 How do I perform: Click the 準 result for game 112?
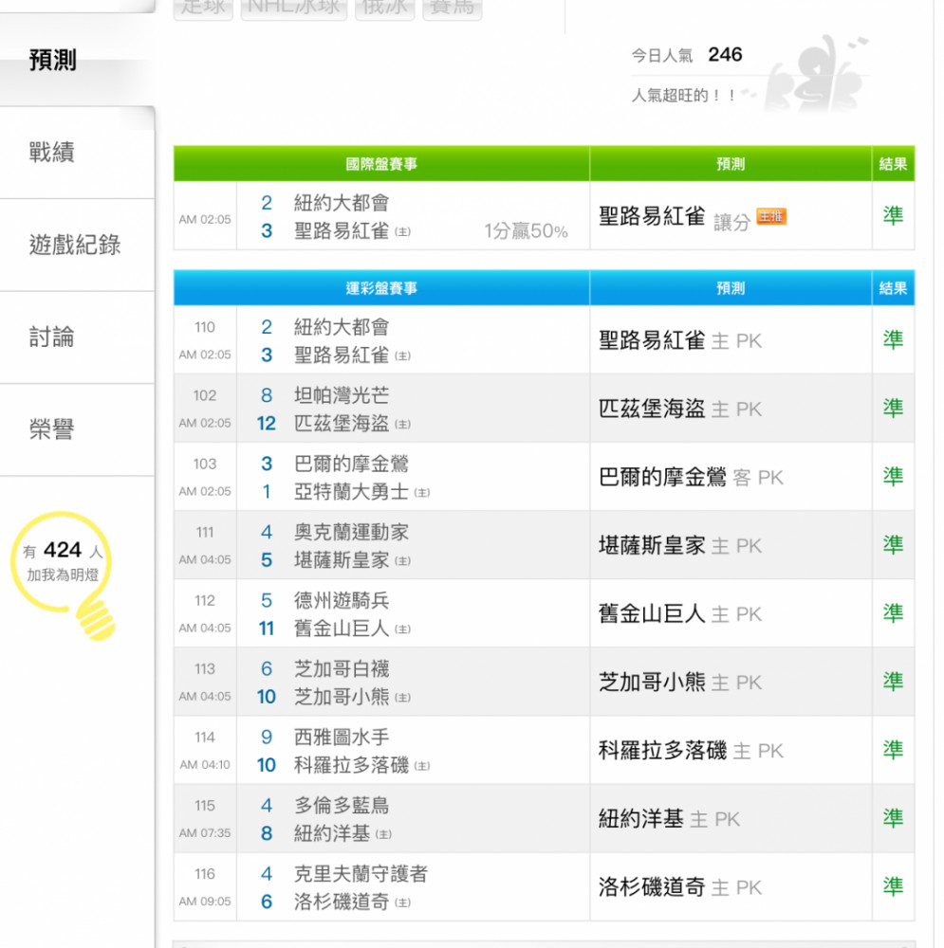tap(893, 613)
